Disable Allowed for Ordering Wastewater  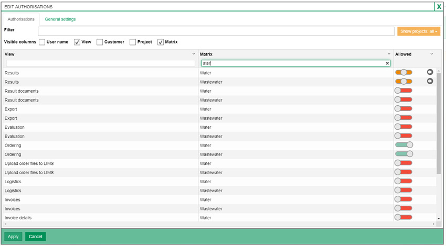pyautogui.click(x=404, y=154)
